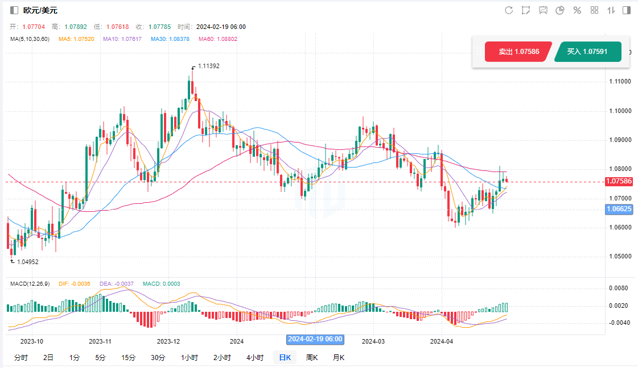638x368 pixels.
Task: Click the MACD(12,26,9) indicator label
Action: click(x=30, y=283)
